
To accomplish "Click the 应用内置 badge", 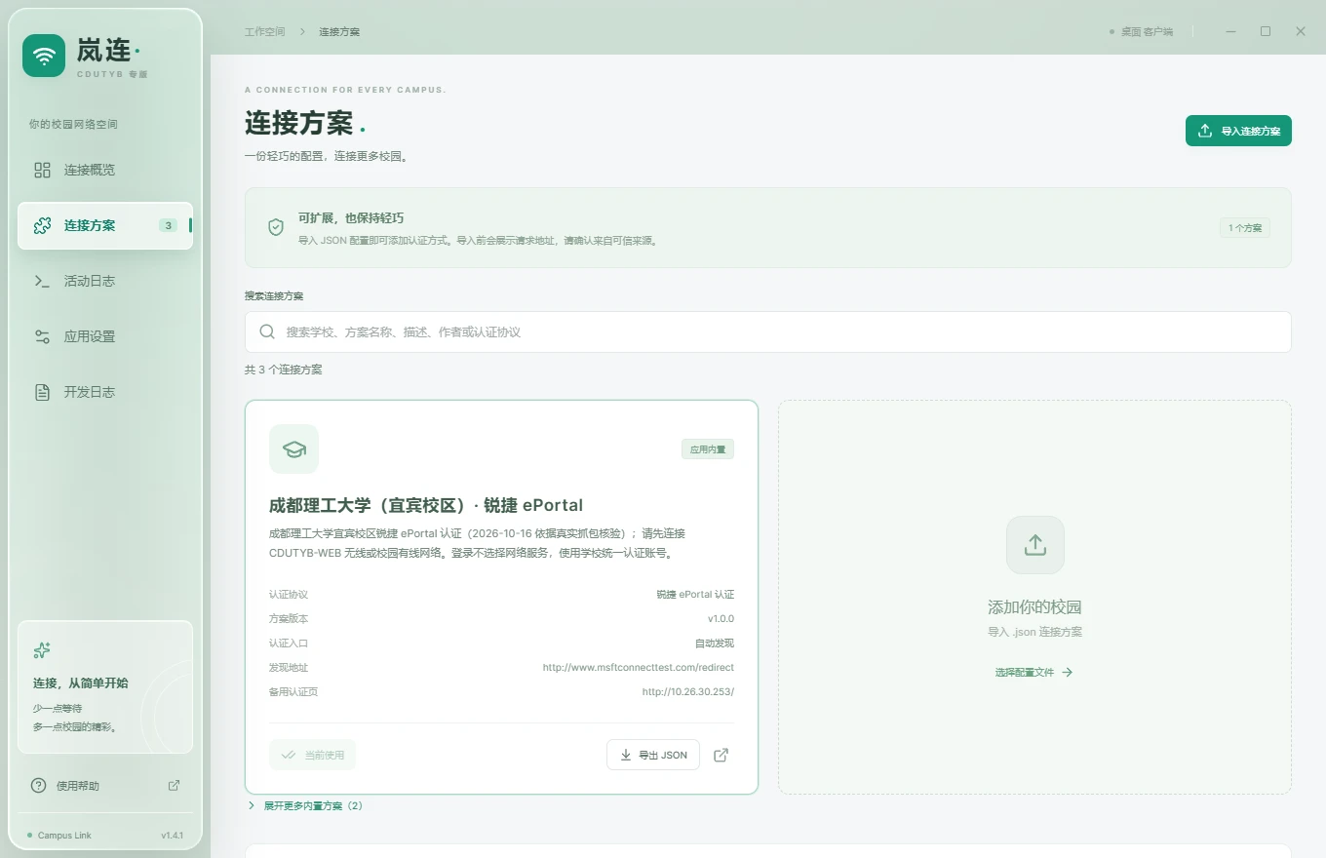I will [707, 449].
